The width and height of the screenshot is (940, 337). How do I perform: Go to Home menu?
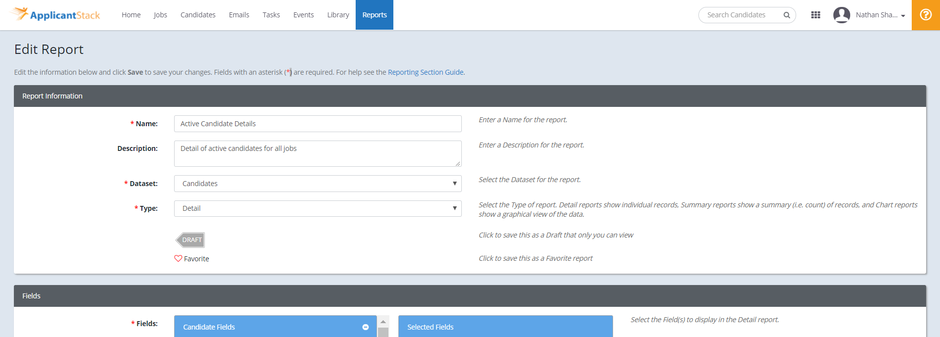pos(131,15)
